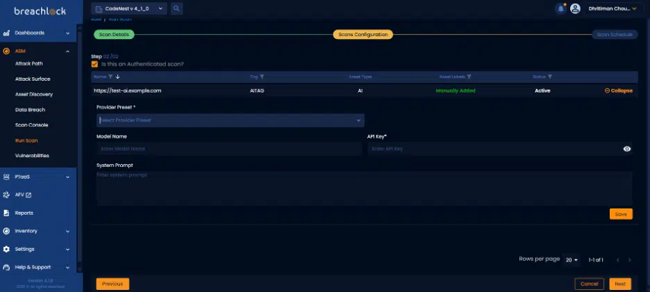Click the search magnifier icon in top bar
The image size is (650, 292).
click(x=176, y=8)
